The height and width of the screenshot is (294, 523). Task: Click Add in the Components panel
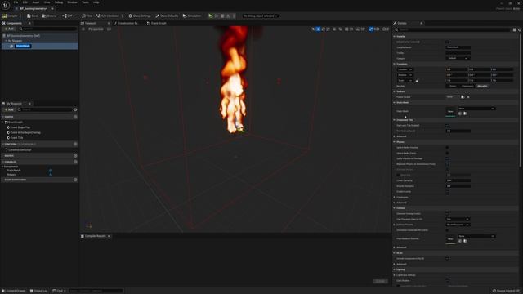9,29
